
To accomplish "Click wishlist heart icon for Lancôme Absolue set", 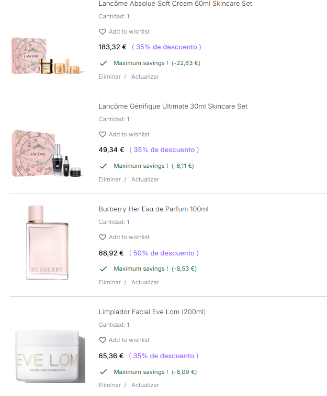I will click(103, 32).
